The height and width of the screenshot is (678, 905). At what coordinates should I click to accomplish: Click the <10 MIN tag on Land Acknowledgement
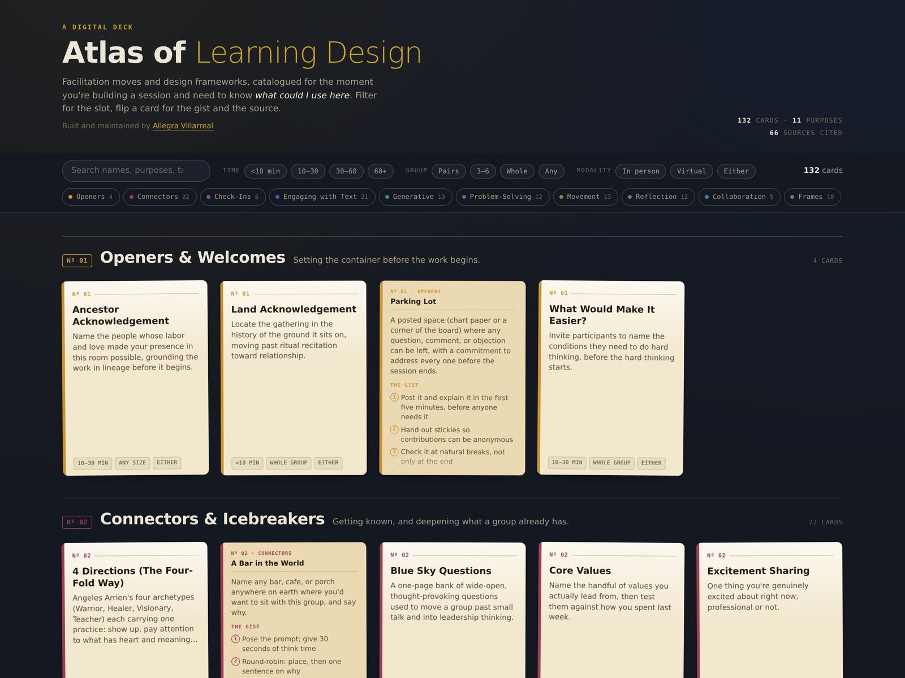click(x=247, y=463)
